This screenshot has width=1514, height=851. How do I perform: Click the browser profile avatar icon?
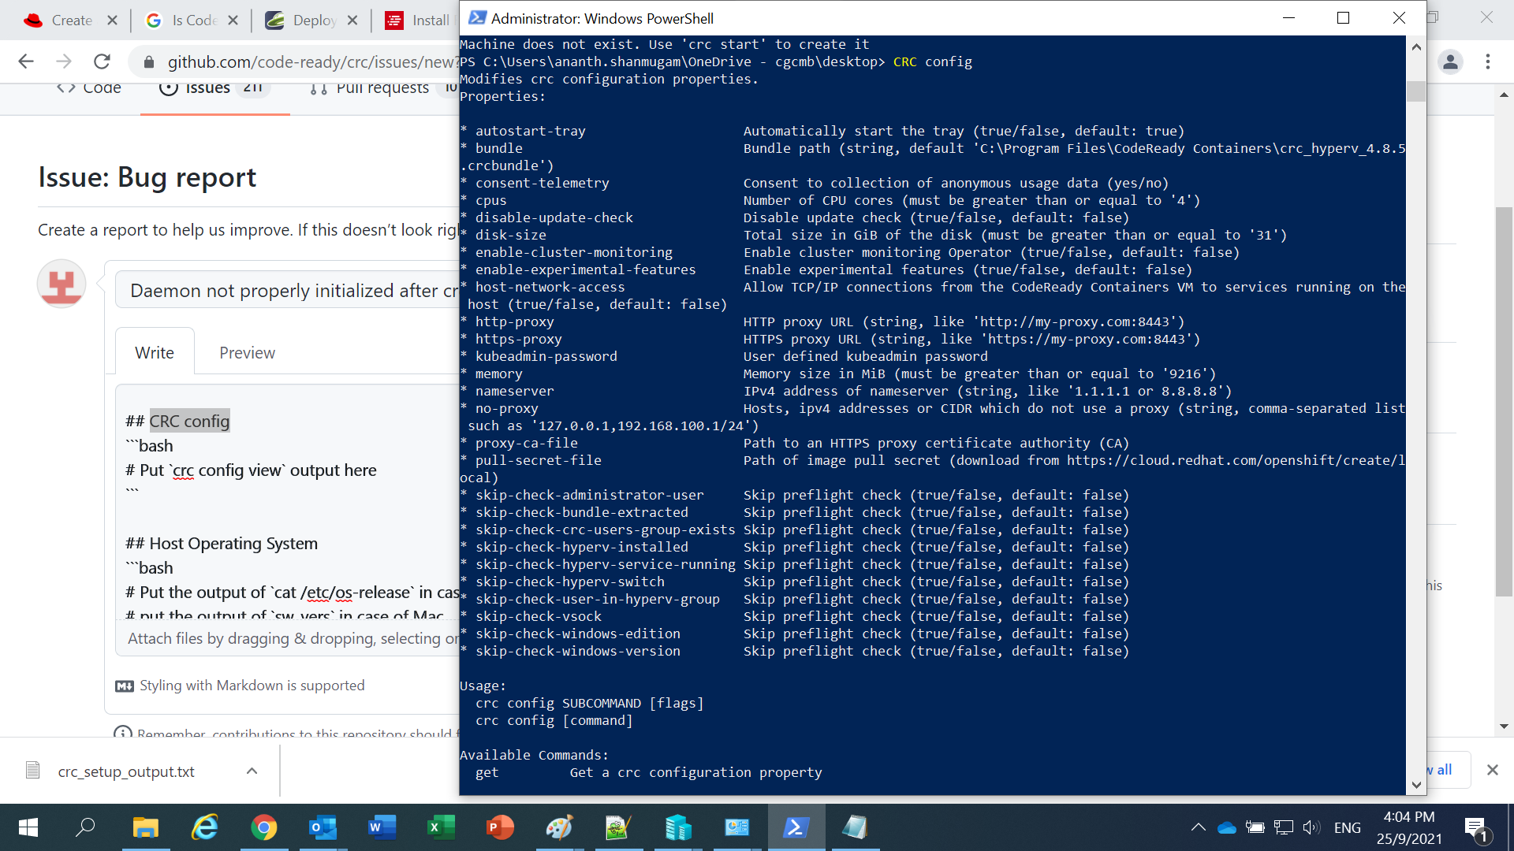(1451, 61)
